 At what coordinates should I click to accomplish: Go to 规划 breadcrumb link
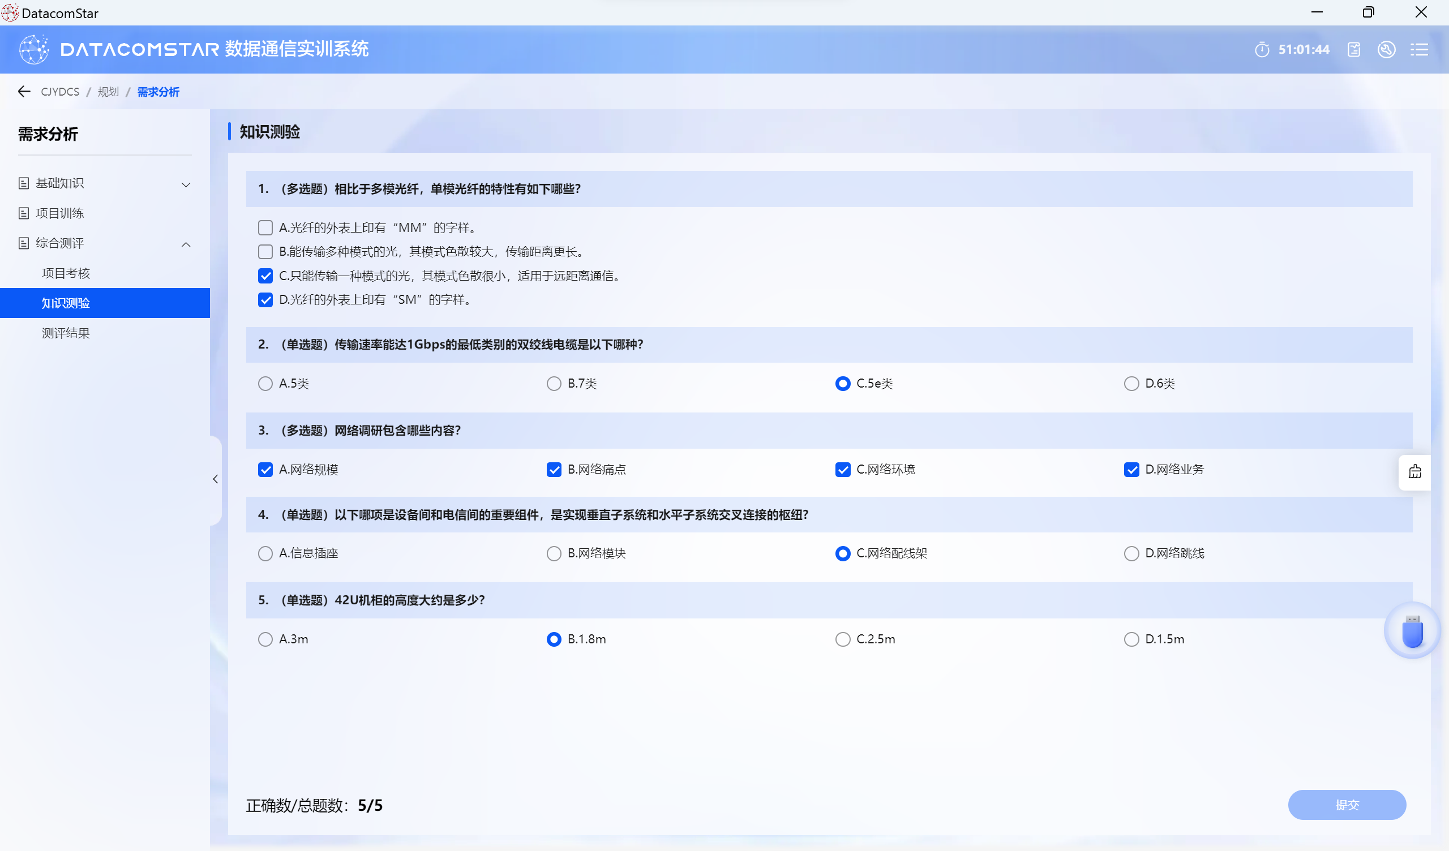pos(108,92)
